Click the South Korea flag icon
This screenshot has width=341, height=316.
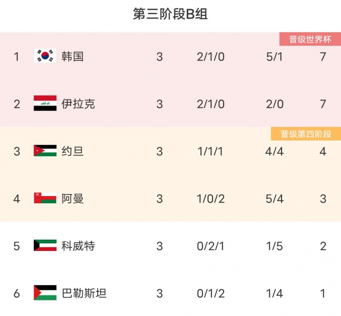click(x=45, y=56)
